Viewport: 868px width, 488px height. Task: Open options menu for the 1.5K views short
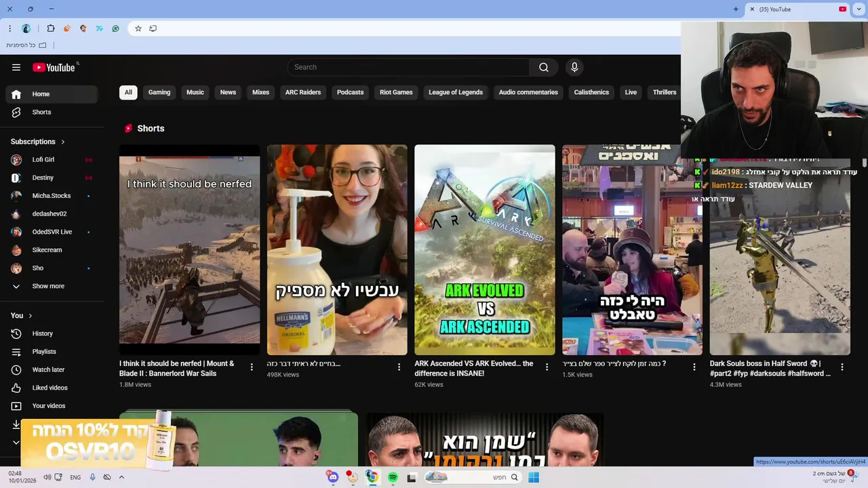click(x=694, y=367)
